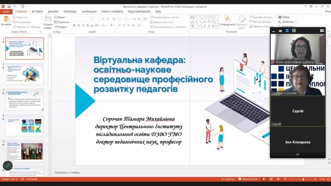Click the green pencil annotation icon
Viewport: 331px width, 186px height.
[x=7, y=166]
